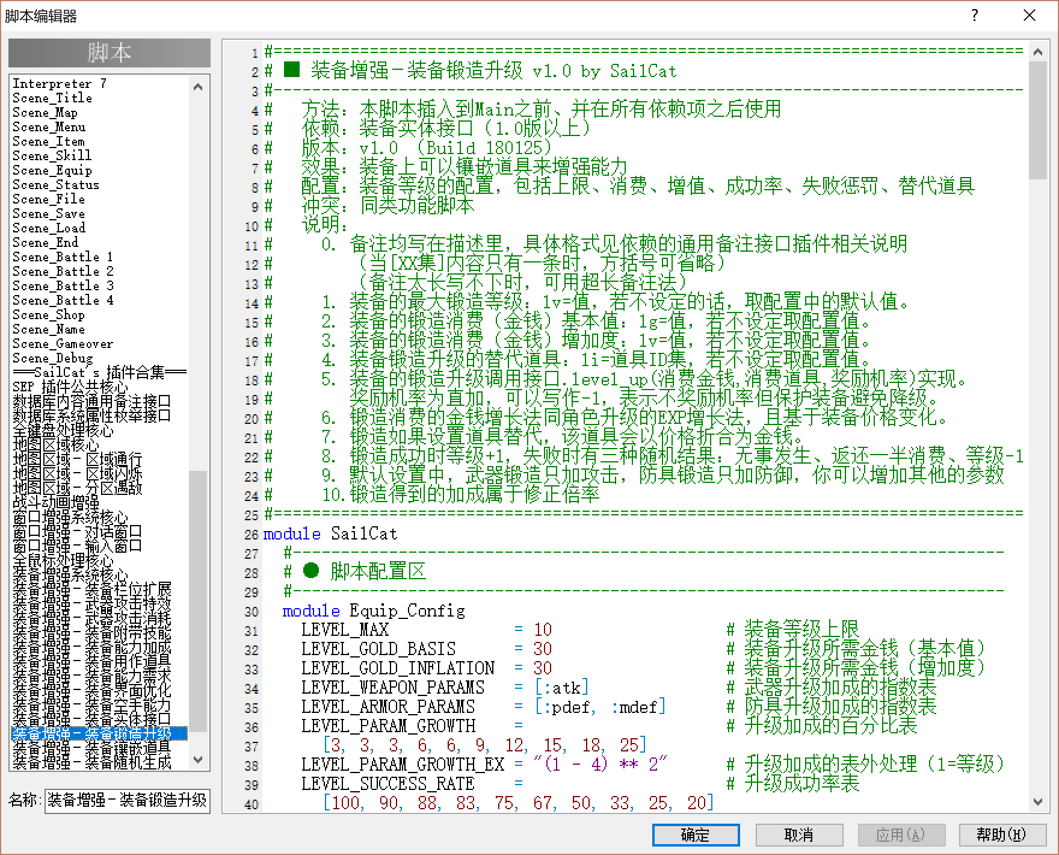Screen dimensions: 1059x855
Task: Click the 名称 script name input field
Action: coord(127,801)
